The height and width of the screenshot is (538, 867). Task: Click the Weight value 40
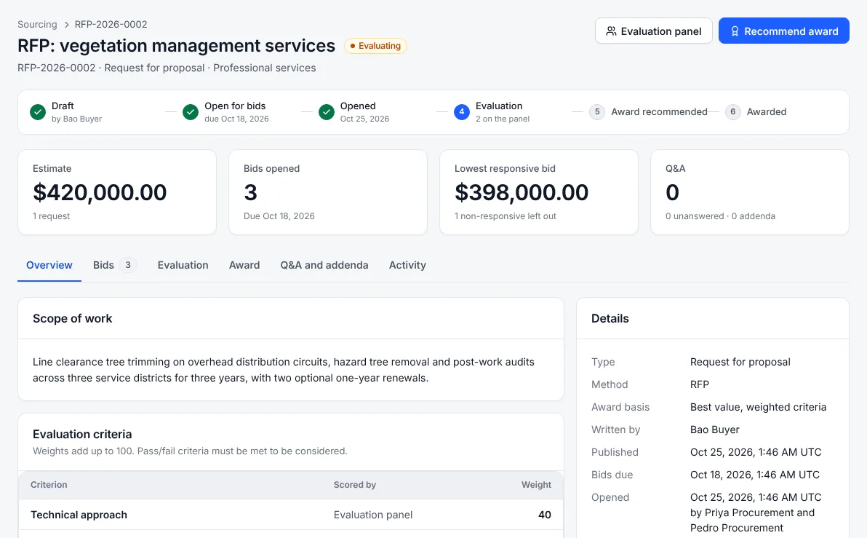tap(545, 515)
